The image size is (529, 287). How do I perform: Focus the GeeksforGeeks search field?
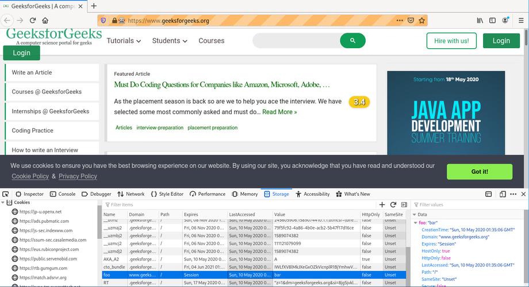tap(297, 40)
